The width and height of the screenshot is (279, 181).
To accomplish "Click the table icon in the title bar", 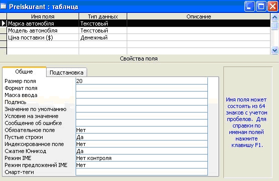I will (4, 6).
